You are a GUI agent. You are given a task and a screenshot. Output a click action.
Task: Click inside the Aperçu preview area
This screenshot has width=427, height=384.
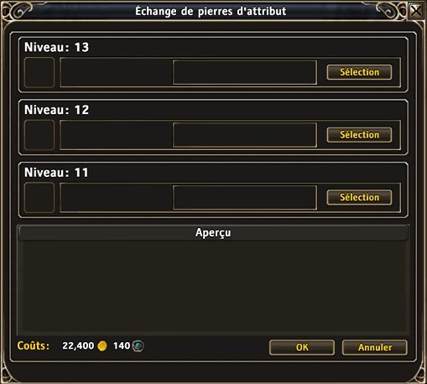click(213, 288)
